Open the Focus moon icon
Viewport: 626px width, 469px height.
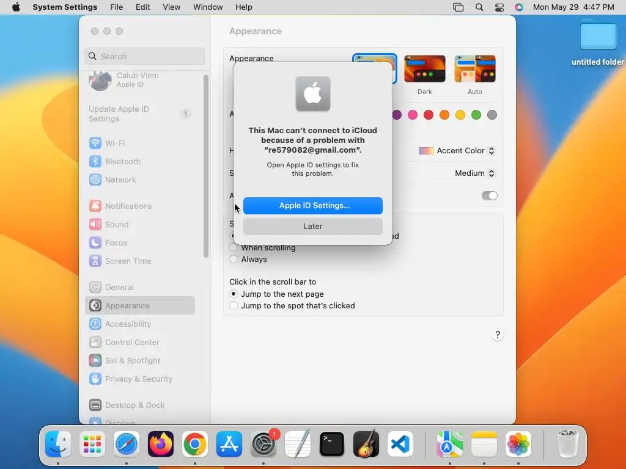tap(95, 242)
